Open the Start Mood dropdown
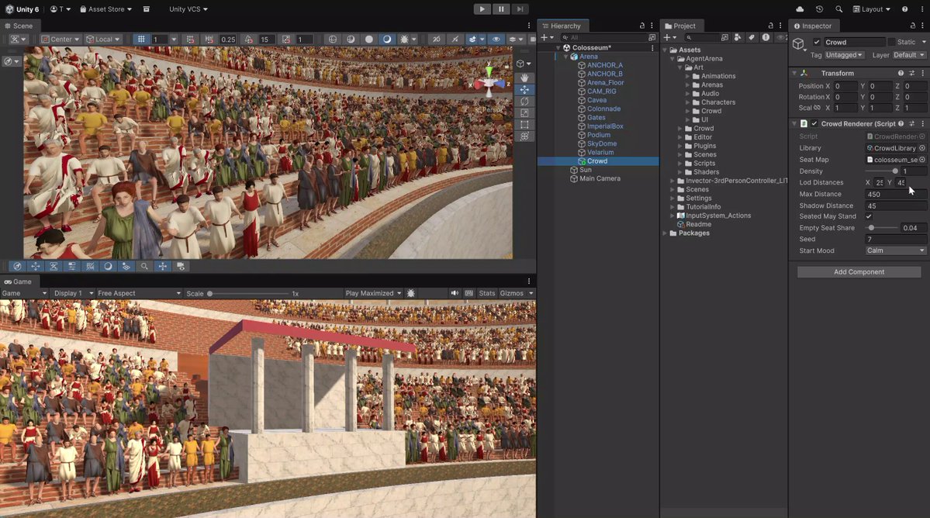The image size is (930, 518). 896,250
